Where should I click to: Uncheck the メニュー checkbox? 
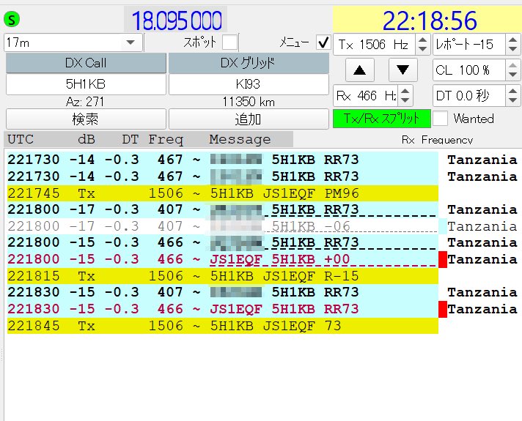pos(323,42)
